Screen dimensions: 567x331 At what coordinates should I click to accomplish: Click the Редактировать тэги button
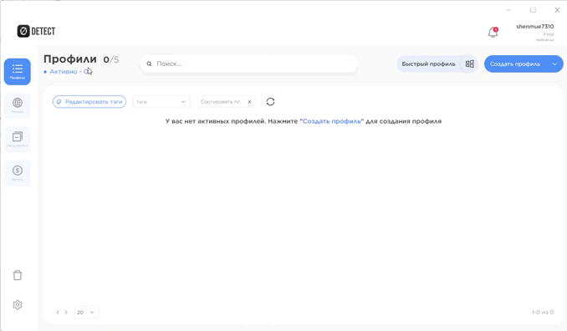tap(89, 102)
